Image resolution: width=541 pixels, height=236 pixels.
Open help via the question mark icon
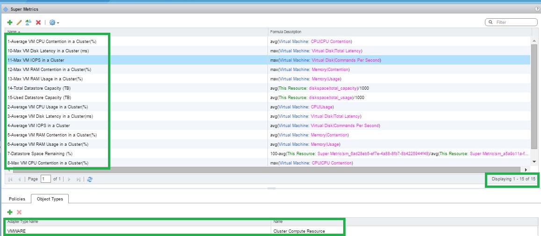click(x=537, y=9)
